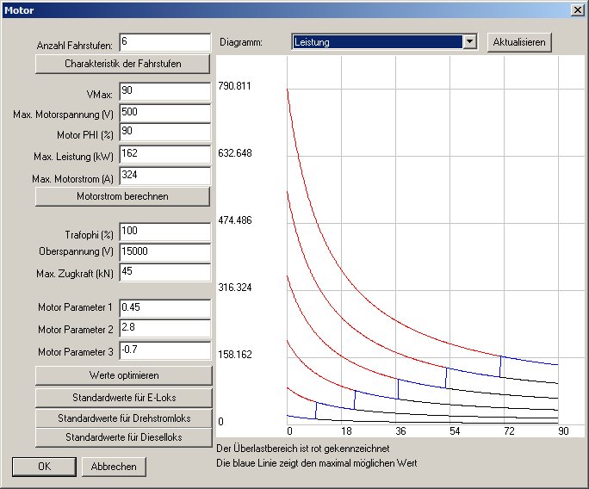
Task: Edit Motor Parameter 2 field
Action: pyautogui.click(x=165, y=328)
